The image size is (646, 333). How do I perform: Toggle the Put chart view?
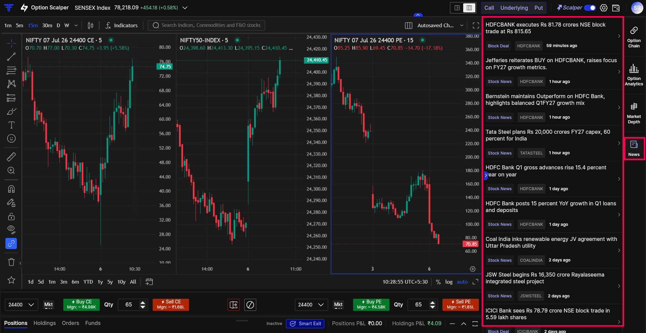(539, 8)
